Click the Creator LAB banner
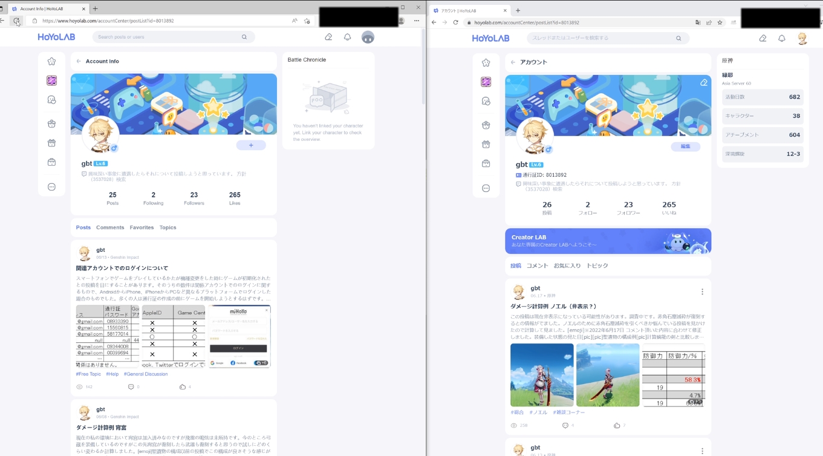The width and height of the screenshot is (823, 456). [x=608, y=241]
